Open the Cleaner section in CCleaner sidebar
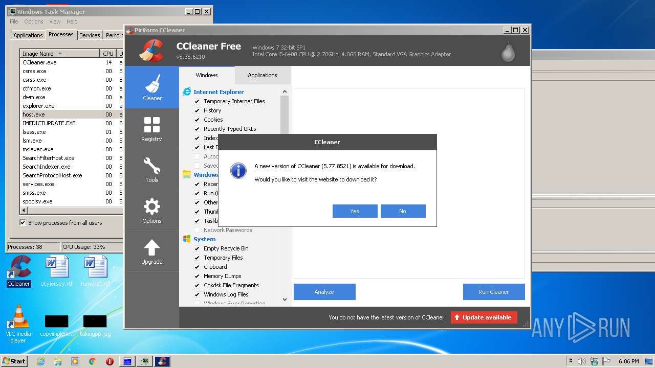655x368 pixels. coord(152,87)
